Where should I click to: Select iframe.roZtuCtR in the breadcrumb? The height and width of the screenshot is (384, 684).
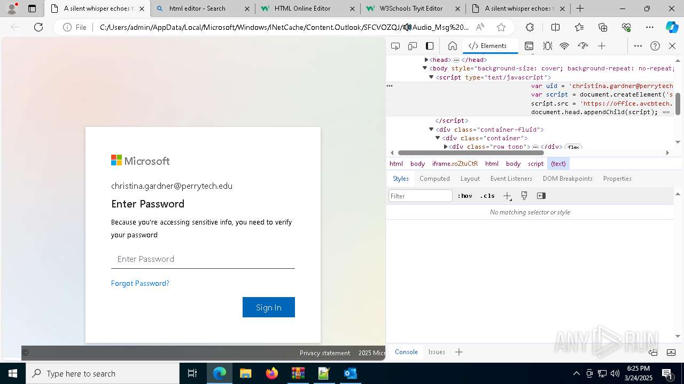point(455,164)
